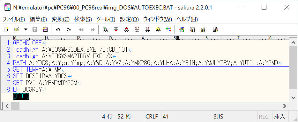
Task: Close the sakura window
Action: pos(287,7)
